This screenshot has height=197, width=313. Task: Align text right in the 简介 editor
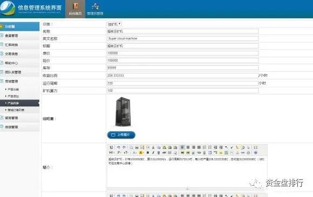pos(193,147)
